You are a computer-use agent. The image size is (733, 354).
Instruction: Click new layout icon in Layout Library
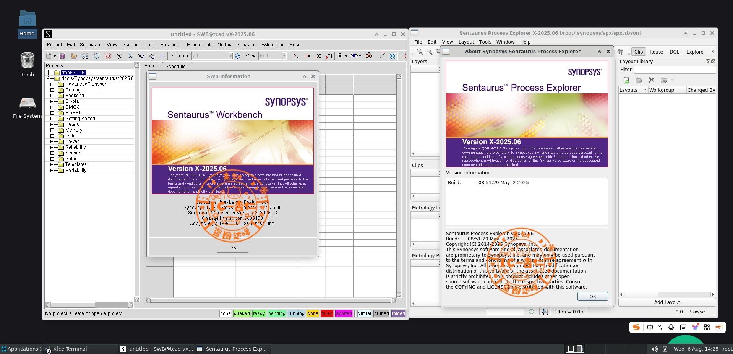tap(626, 80)
